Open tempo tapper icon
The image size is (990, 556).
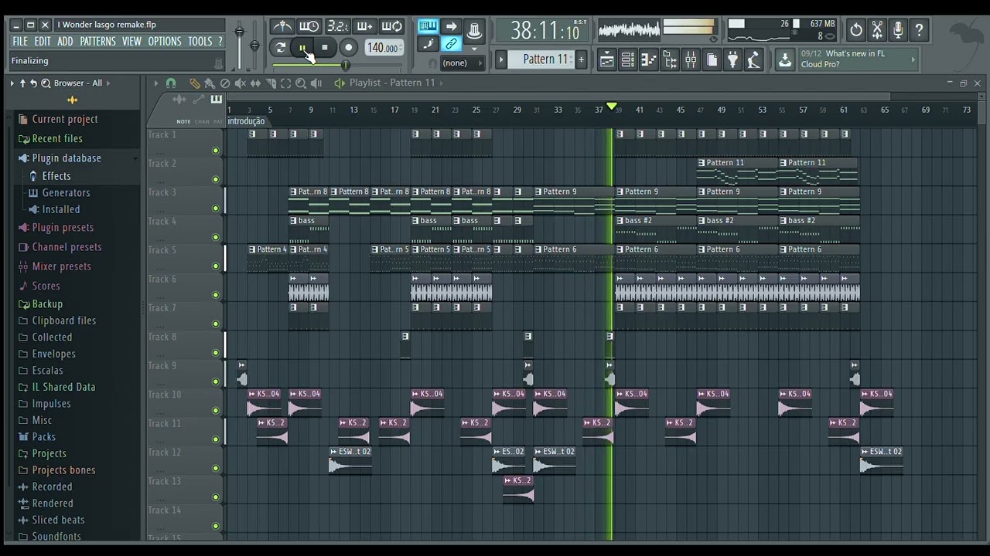tap(753, 59)
